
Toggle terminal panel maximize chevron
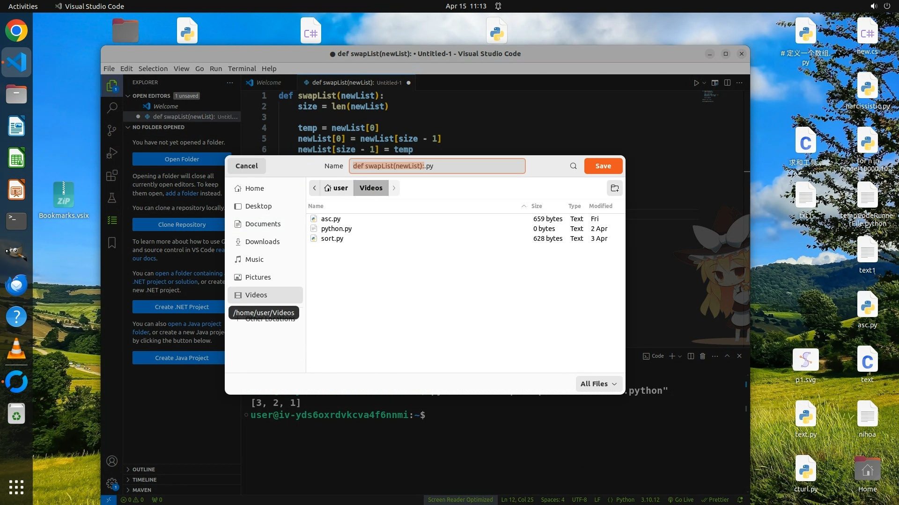click(727, 356)
